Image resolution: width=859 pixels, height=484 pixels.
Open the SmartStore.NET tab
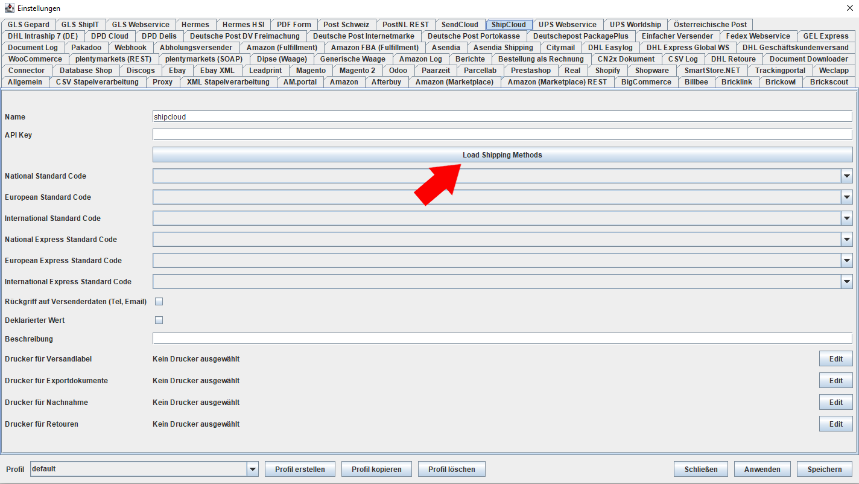[712, 71]
